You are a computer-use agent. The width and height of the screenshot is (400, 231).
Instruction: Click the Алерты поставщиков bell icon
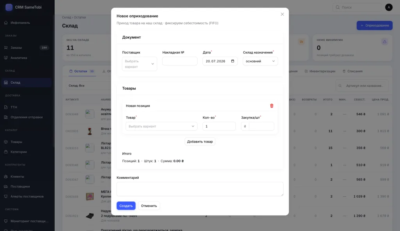[x=6, y=196]
